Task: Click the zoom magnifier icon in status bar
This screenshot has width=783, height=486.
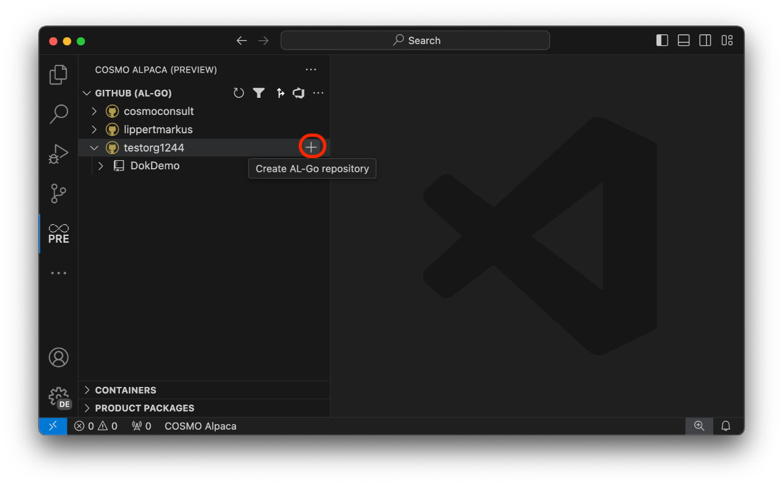Action: [699, 426]
